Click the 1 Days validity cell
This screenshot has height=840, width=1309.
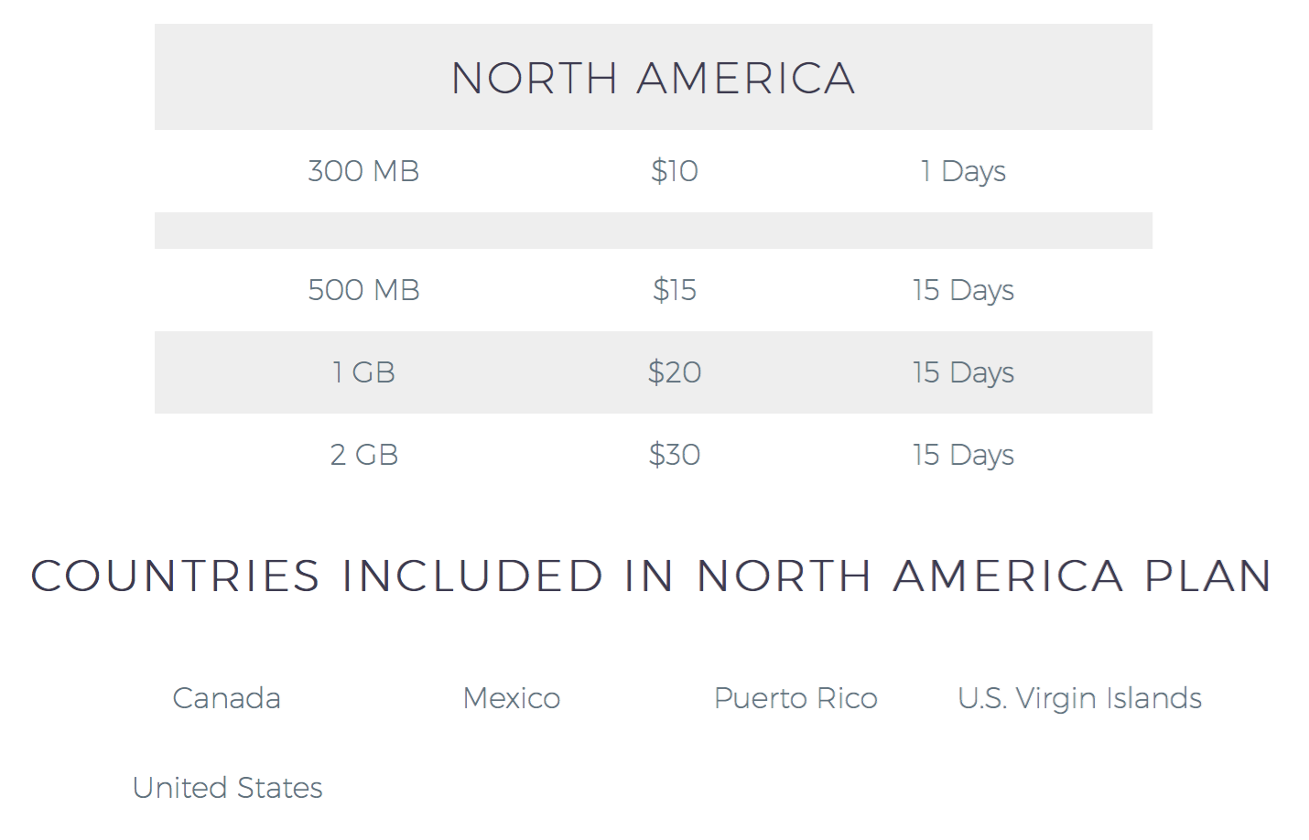963,171
